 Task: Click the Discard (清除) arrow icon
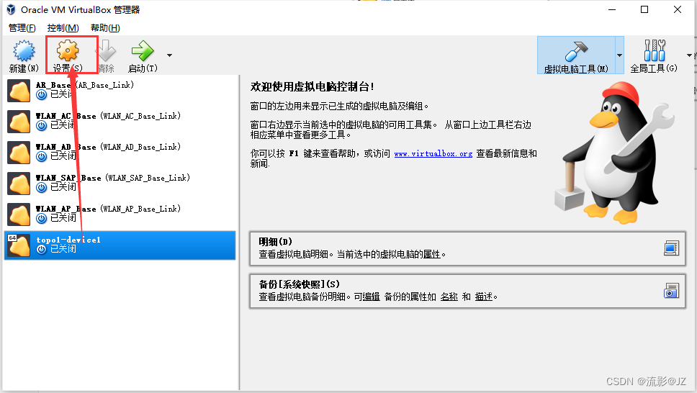107,50
